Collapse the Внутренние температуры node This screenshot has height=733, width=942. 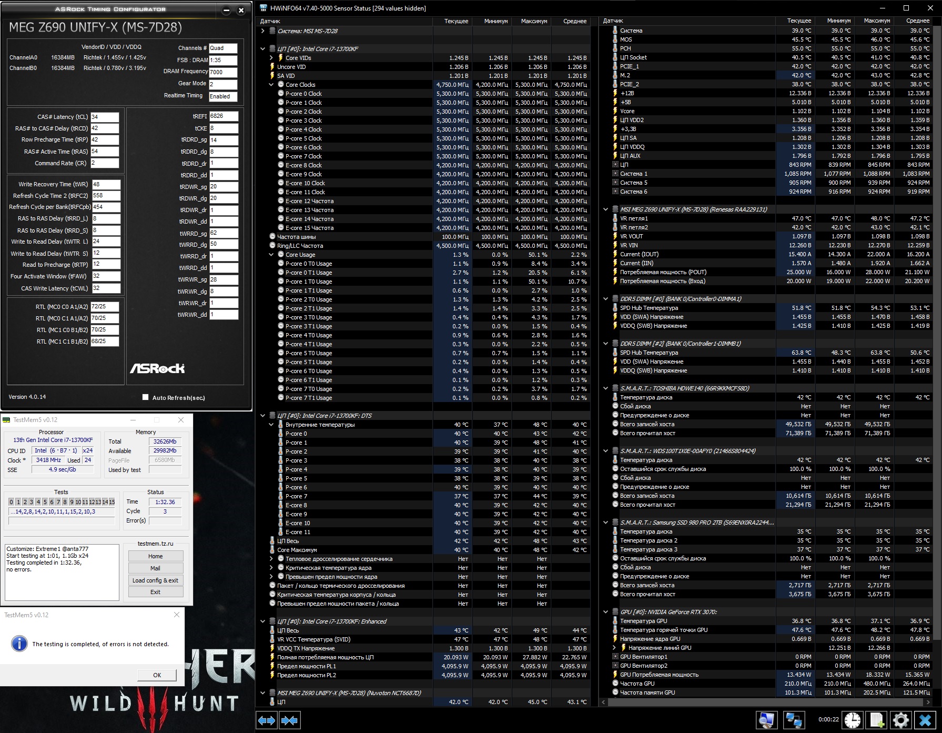pyautogui.click(x=271, y=425)
